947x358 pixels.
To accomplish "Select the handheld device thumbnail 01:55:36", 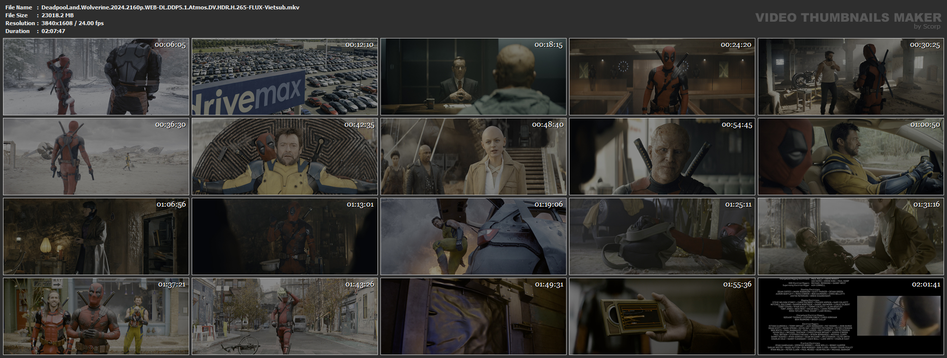I will click(x=662, y=317).
